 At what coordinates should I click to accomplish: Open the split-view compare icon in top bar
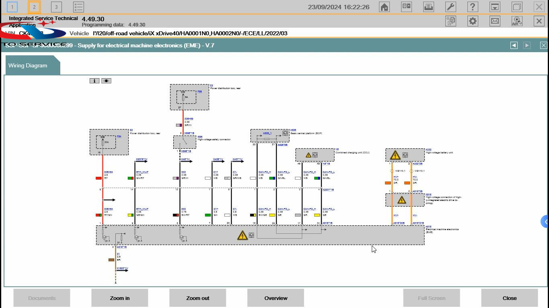(x=406, y=7)
